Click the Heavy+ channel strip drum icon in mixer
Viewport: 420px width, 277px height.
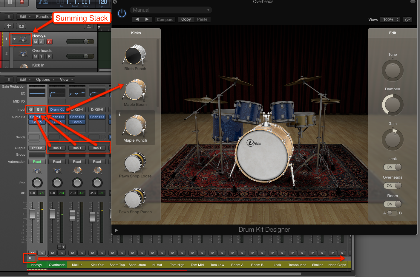37,171
